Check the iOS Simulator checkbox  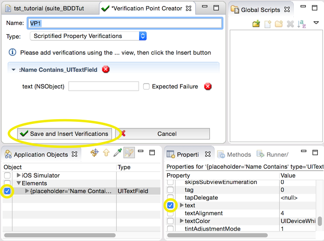7,175
